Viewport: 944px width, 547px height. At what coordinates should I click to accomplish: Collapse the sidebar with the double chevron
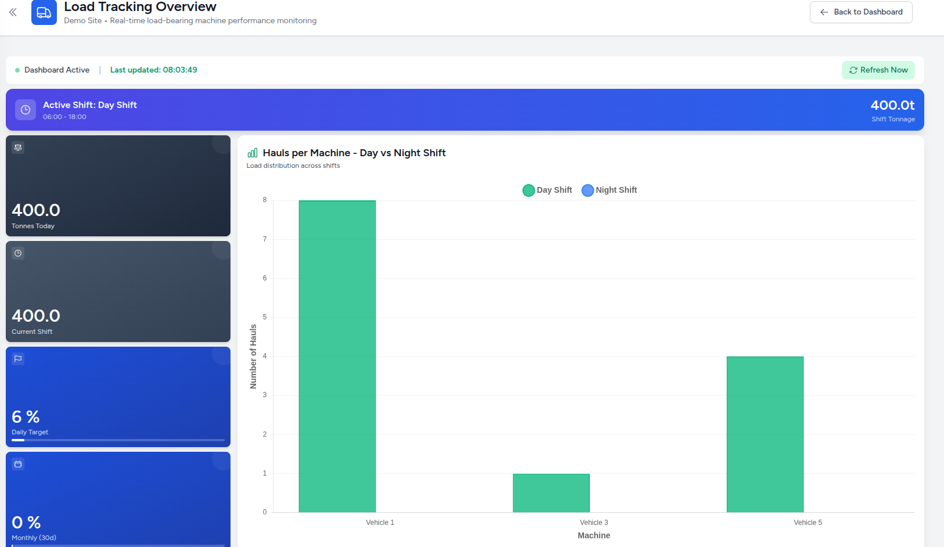(13, 12)
